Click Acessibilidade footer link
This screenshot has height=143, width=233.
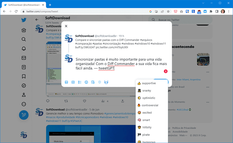click(180, 132)
